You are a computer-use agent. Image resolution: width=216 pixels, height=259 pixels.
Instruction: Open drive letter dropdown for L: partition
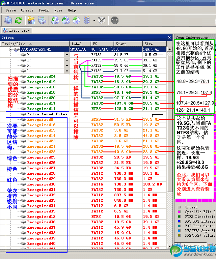67,71
